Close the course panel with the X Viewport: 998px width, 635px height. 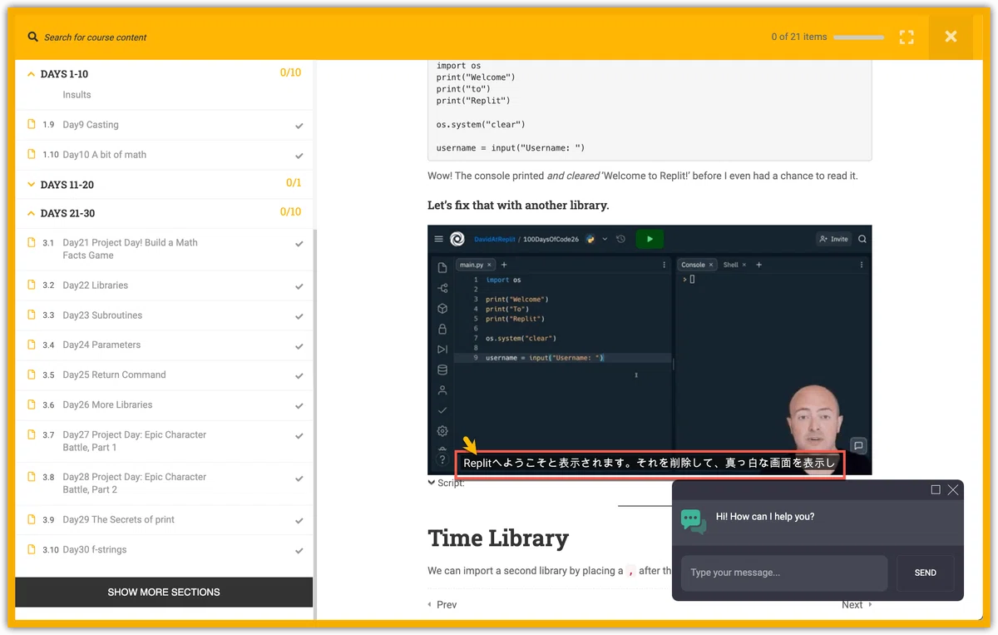[x=951, y=37]
